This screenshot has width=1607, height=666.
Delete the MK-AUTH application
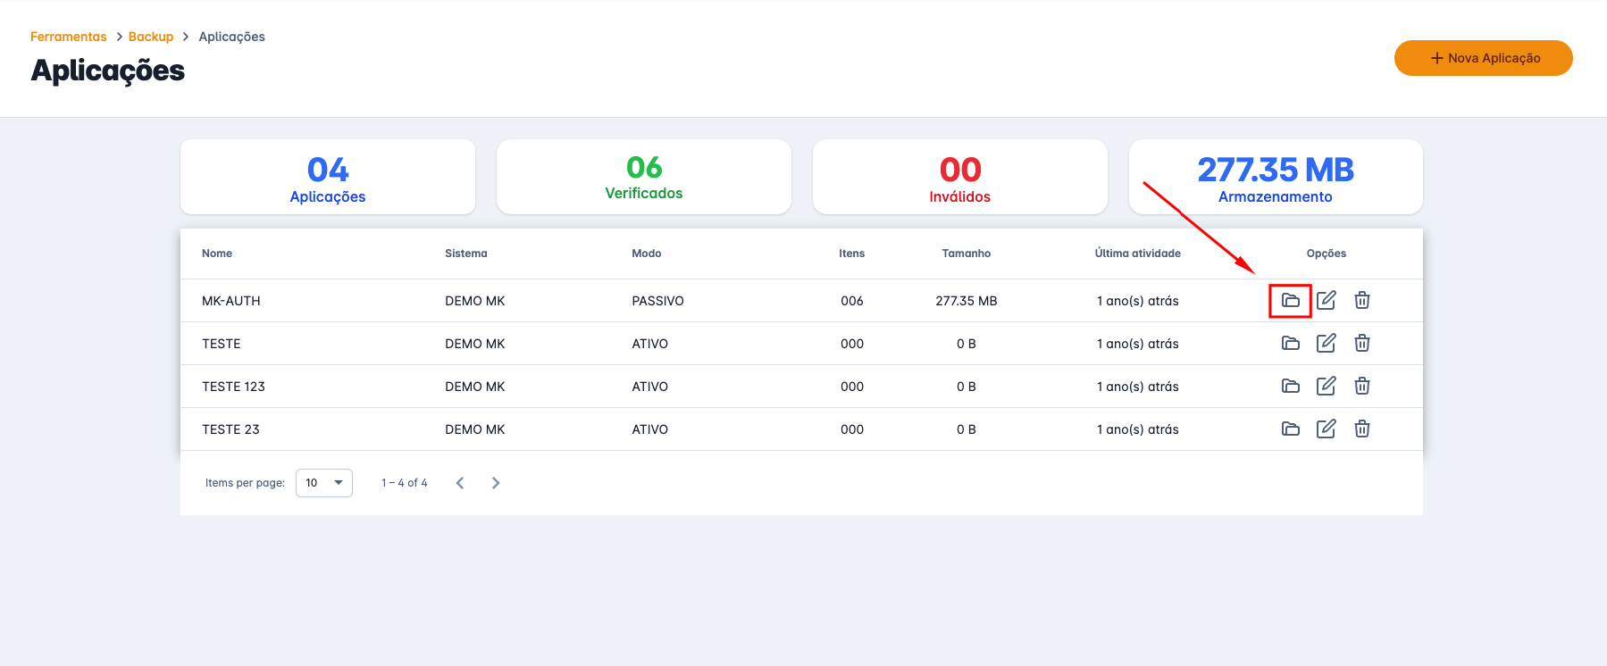tap(1361, 301)
